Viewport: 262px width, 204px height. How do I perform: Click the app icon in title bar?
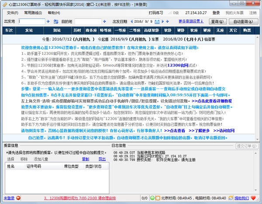4,4
